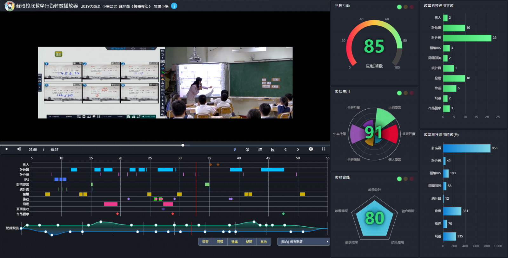508x258 pixels.
Task: Enter fullscreen mode for the video
Action: 324,149
